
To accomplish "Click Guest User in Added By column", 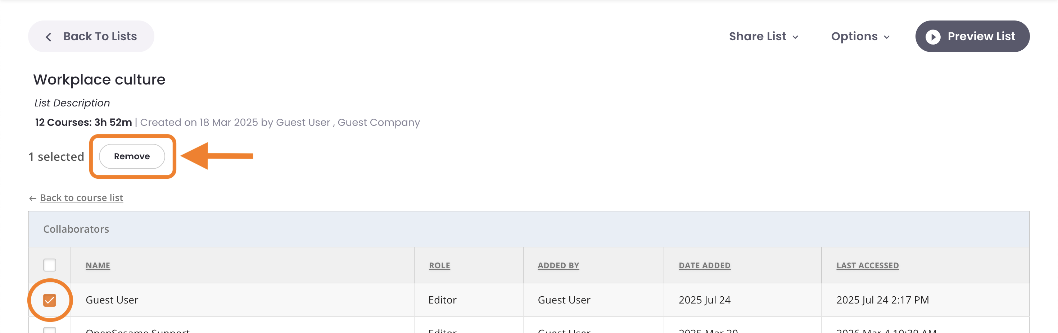I will [564, 300].
